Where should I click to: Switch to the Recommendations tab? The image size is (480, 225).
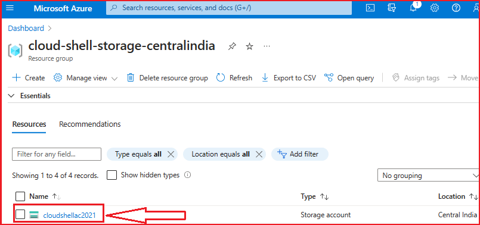(89, 124)
